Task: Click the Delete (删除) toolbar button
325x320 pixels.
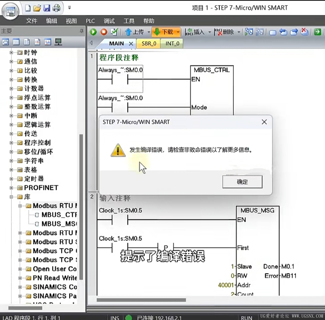Action: tap(224, 32)
